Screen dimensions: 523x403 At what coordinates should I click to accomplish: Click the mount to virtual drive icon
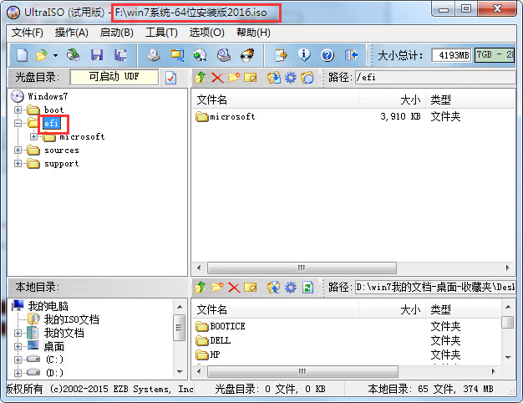[x=224, y=55]
